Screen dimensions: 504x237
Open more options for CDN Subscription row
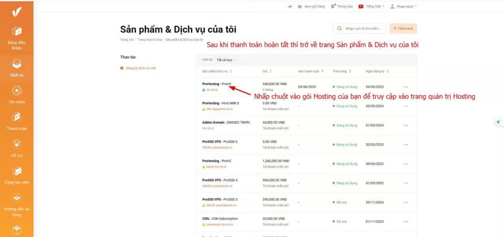coord(406,222)
